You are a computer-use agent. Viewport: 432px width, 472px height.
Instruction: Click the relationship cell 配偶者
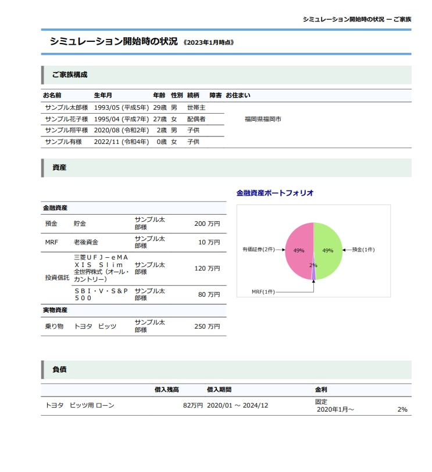pyautogui.click(x=197, y=119)
